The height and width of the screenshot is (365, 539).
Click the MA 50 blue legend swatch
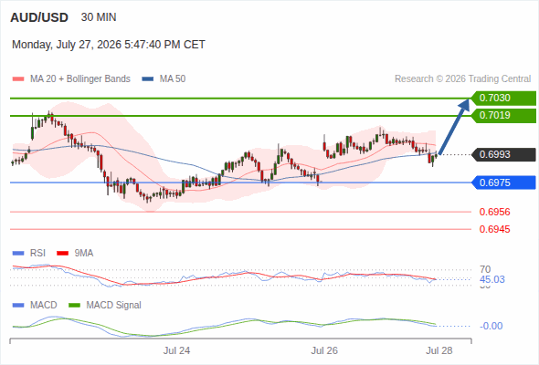point(148,79)
